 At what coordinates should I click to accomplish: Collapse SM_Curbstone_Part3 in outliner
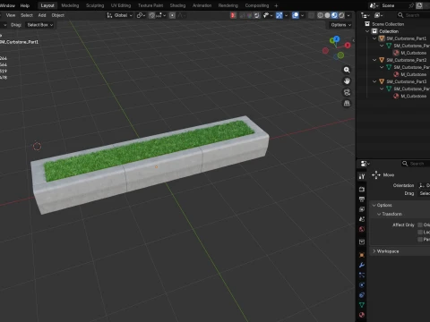(374, 81)
